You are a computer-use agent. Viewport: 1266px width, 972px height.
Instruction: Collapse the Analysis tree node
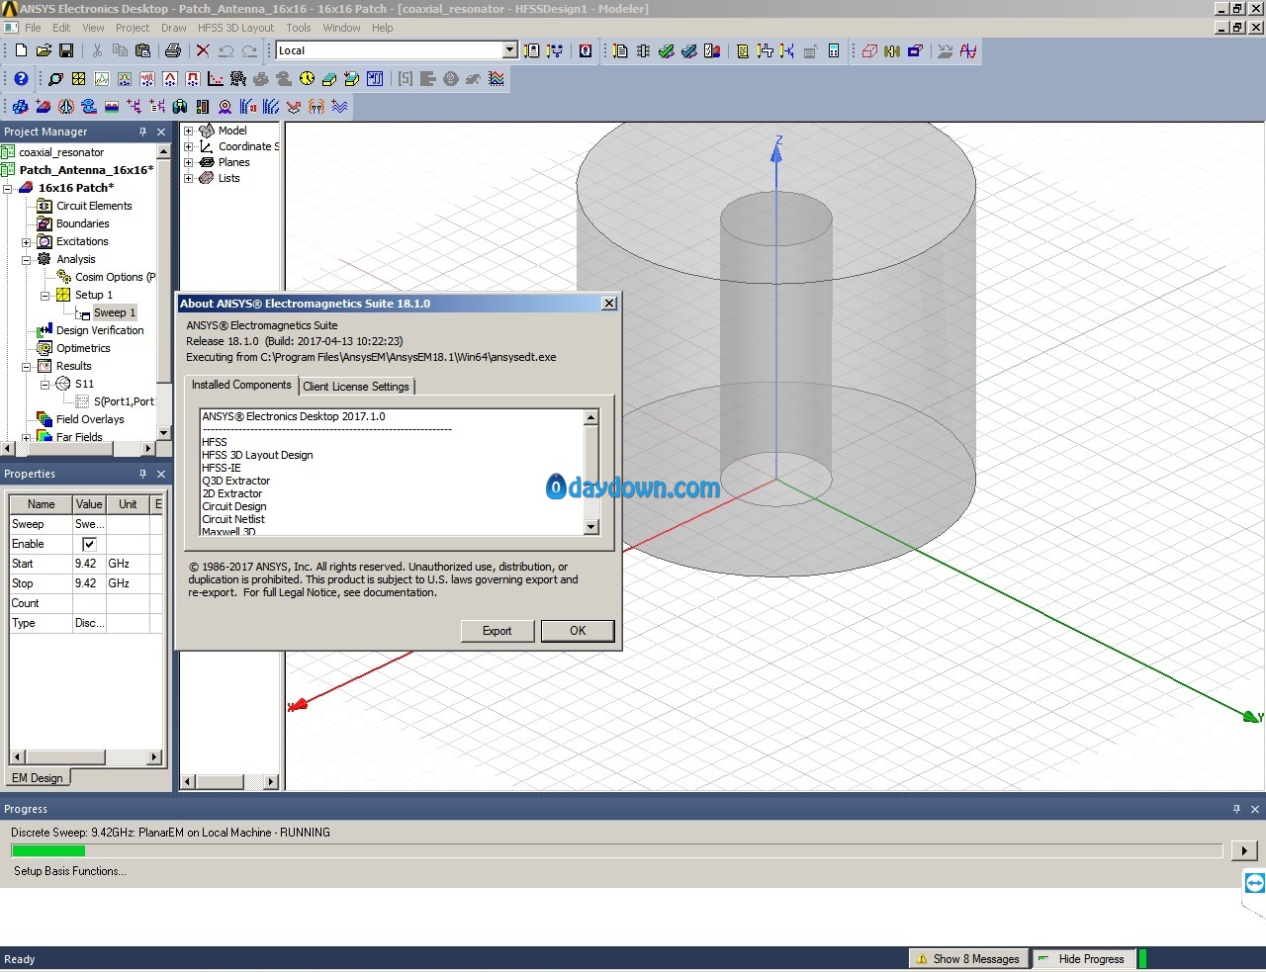(27, 259)
